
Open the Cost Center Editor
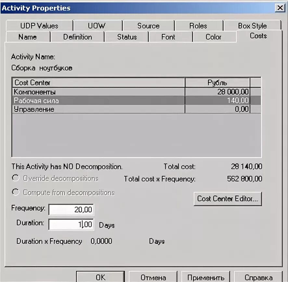(x=228, y=199)
